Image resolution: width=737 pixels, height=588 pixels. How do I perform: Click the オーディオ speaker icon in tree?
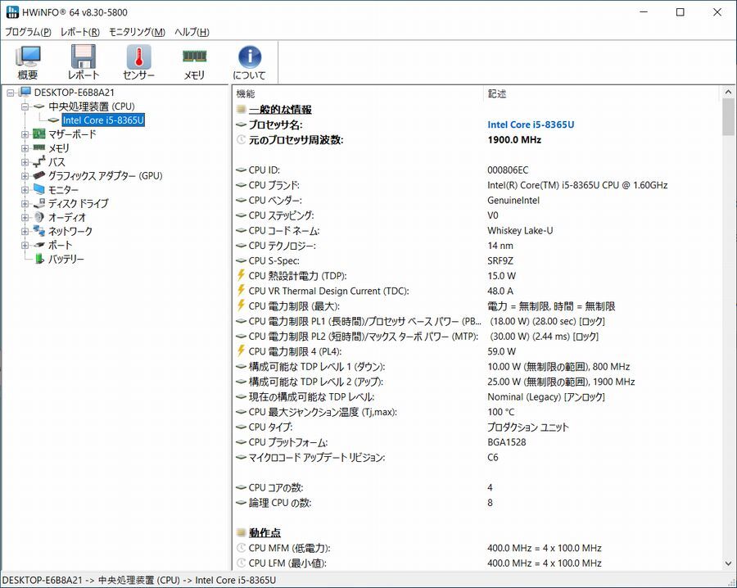tap(38, 217)
